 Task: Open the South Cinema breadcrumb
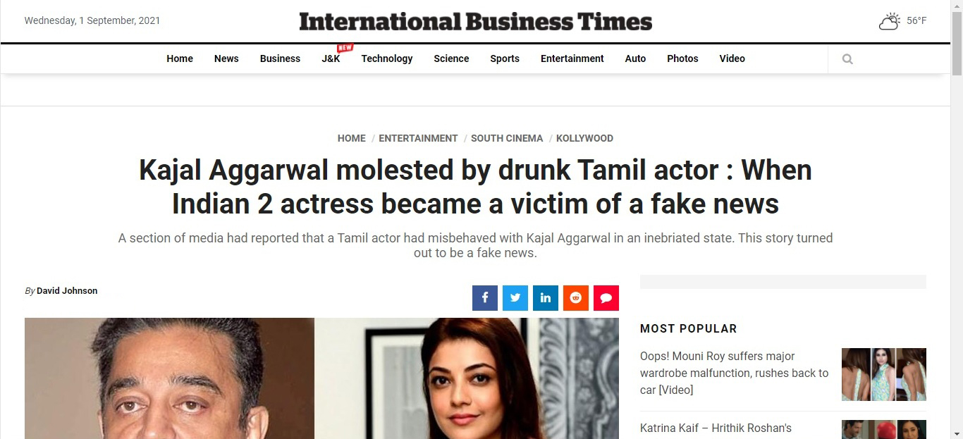click(507, 138)
